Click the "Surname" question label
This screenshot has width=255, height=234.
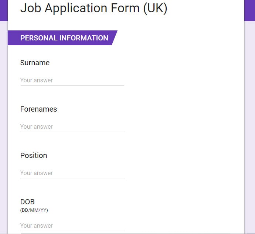tap(35, 63)
